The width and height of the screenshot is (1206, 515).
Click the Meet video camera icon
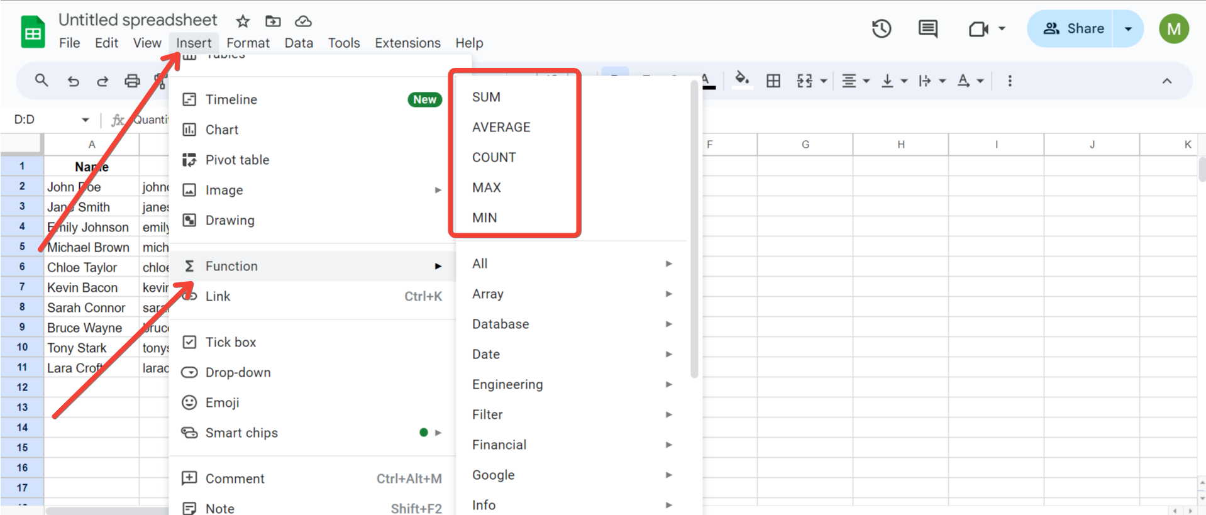[x=978, y=29]
